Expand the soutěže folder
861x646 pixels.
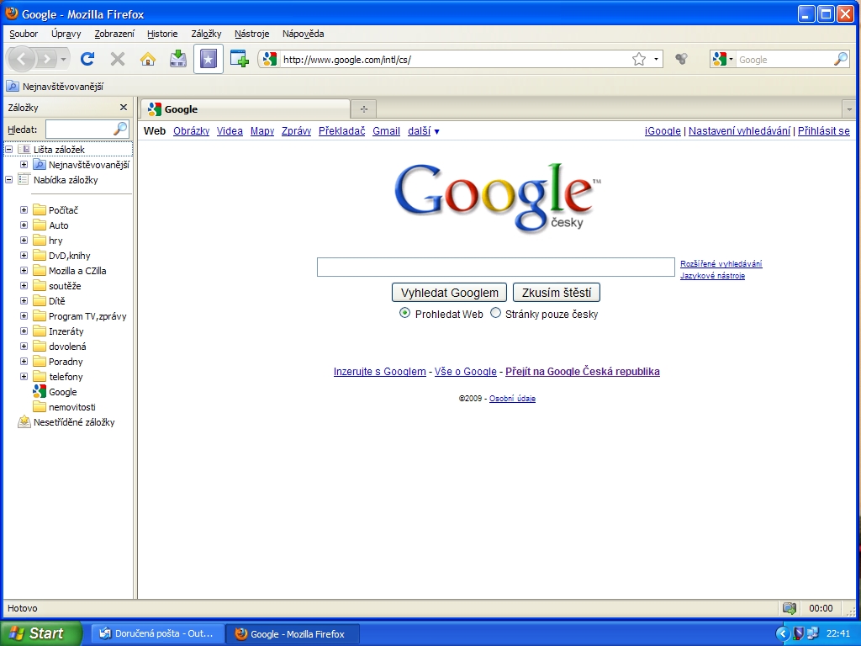coord(24,286)
